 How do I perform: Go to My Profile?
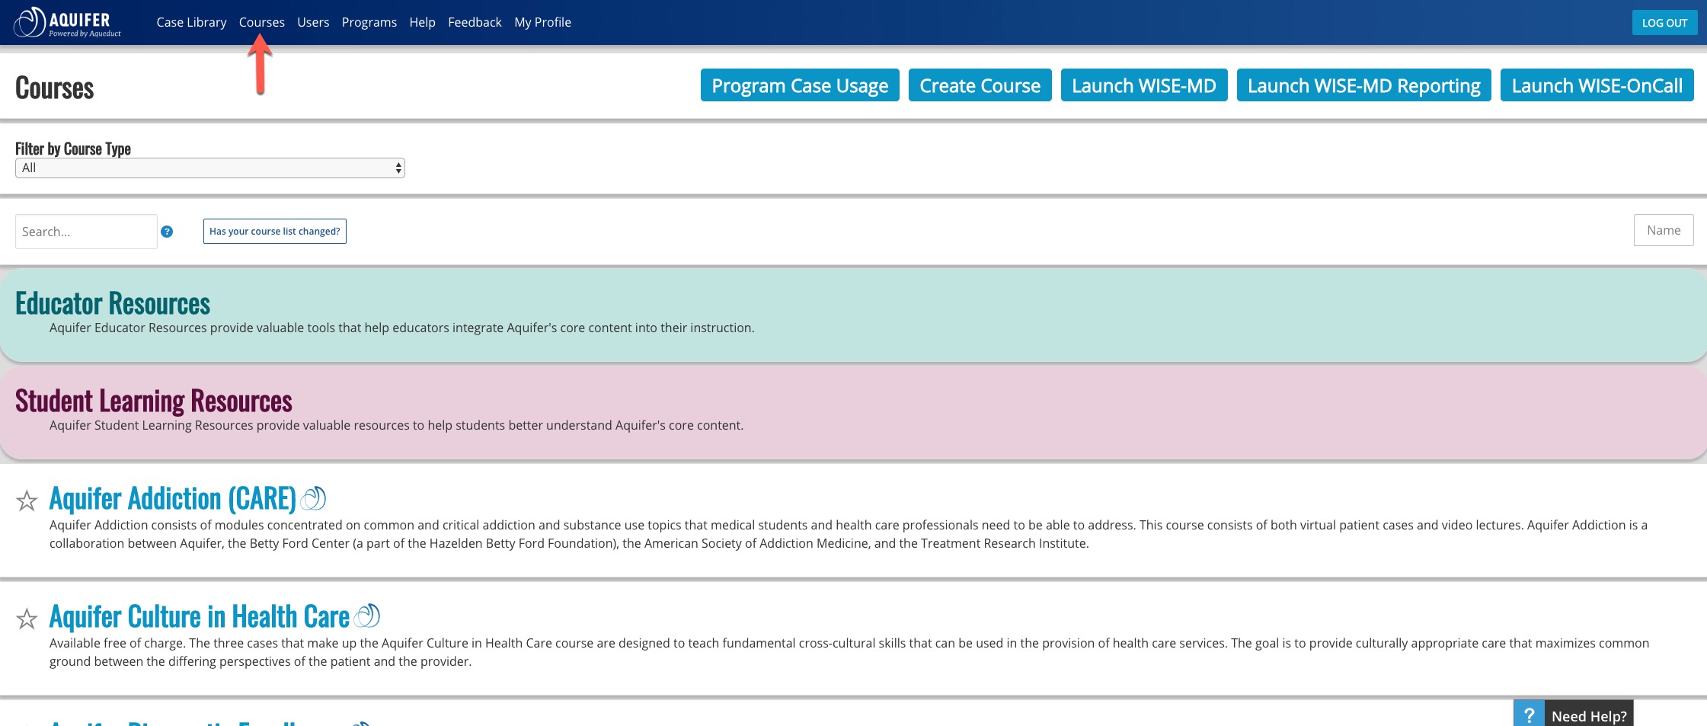(x=542, y=22)
